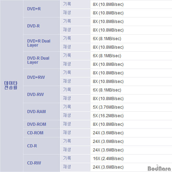Click the DVD-RW write value 6X (8.1MB/sec)

107,90
